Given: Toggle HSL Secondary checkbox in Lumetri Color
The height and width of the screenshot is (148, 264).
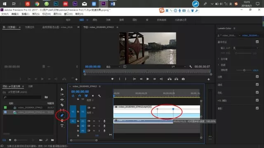Looking at the screenshot, I should 257,100.
